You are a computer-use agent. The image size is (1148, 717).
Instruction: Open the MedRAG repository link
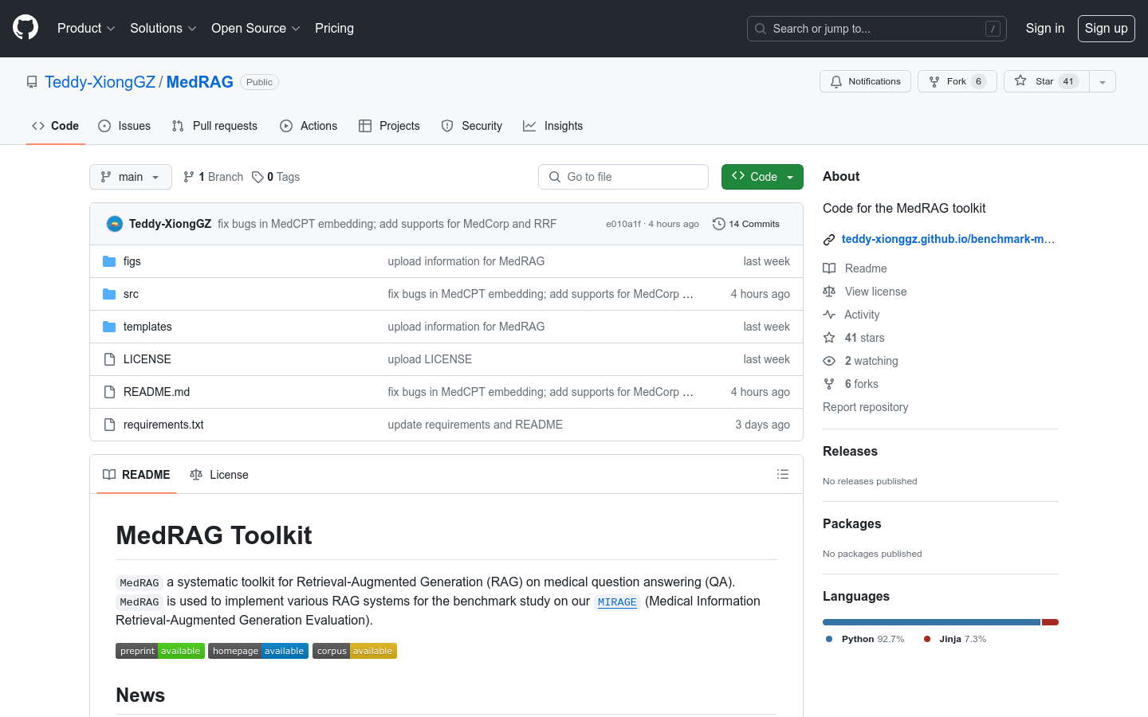(199, 82)
